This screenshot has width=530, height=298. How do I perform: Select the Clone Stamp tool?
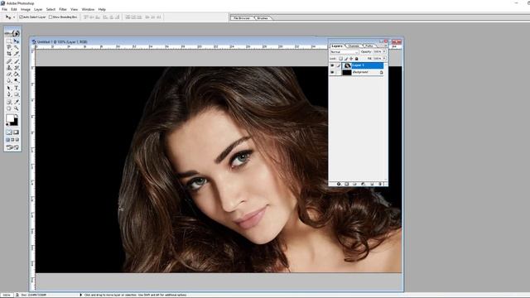9,68
